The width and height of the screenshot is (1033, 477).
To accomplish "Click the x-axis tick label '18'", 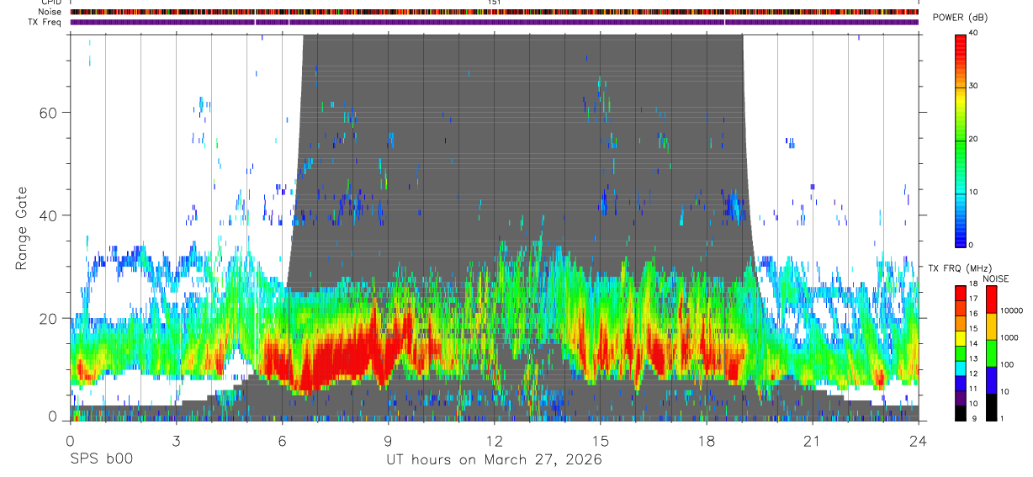I will click(x=707, y=441).
